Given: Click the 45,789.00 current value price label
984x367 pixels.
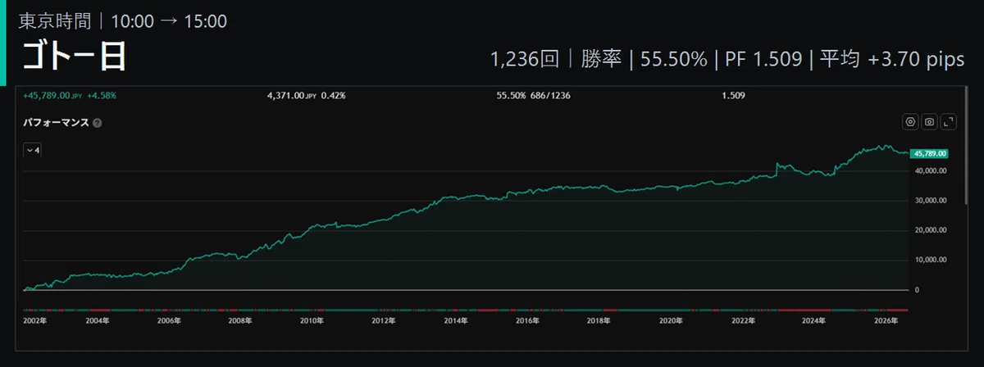Looking at the screenshot, I should [930, 153].
